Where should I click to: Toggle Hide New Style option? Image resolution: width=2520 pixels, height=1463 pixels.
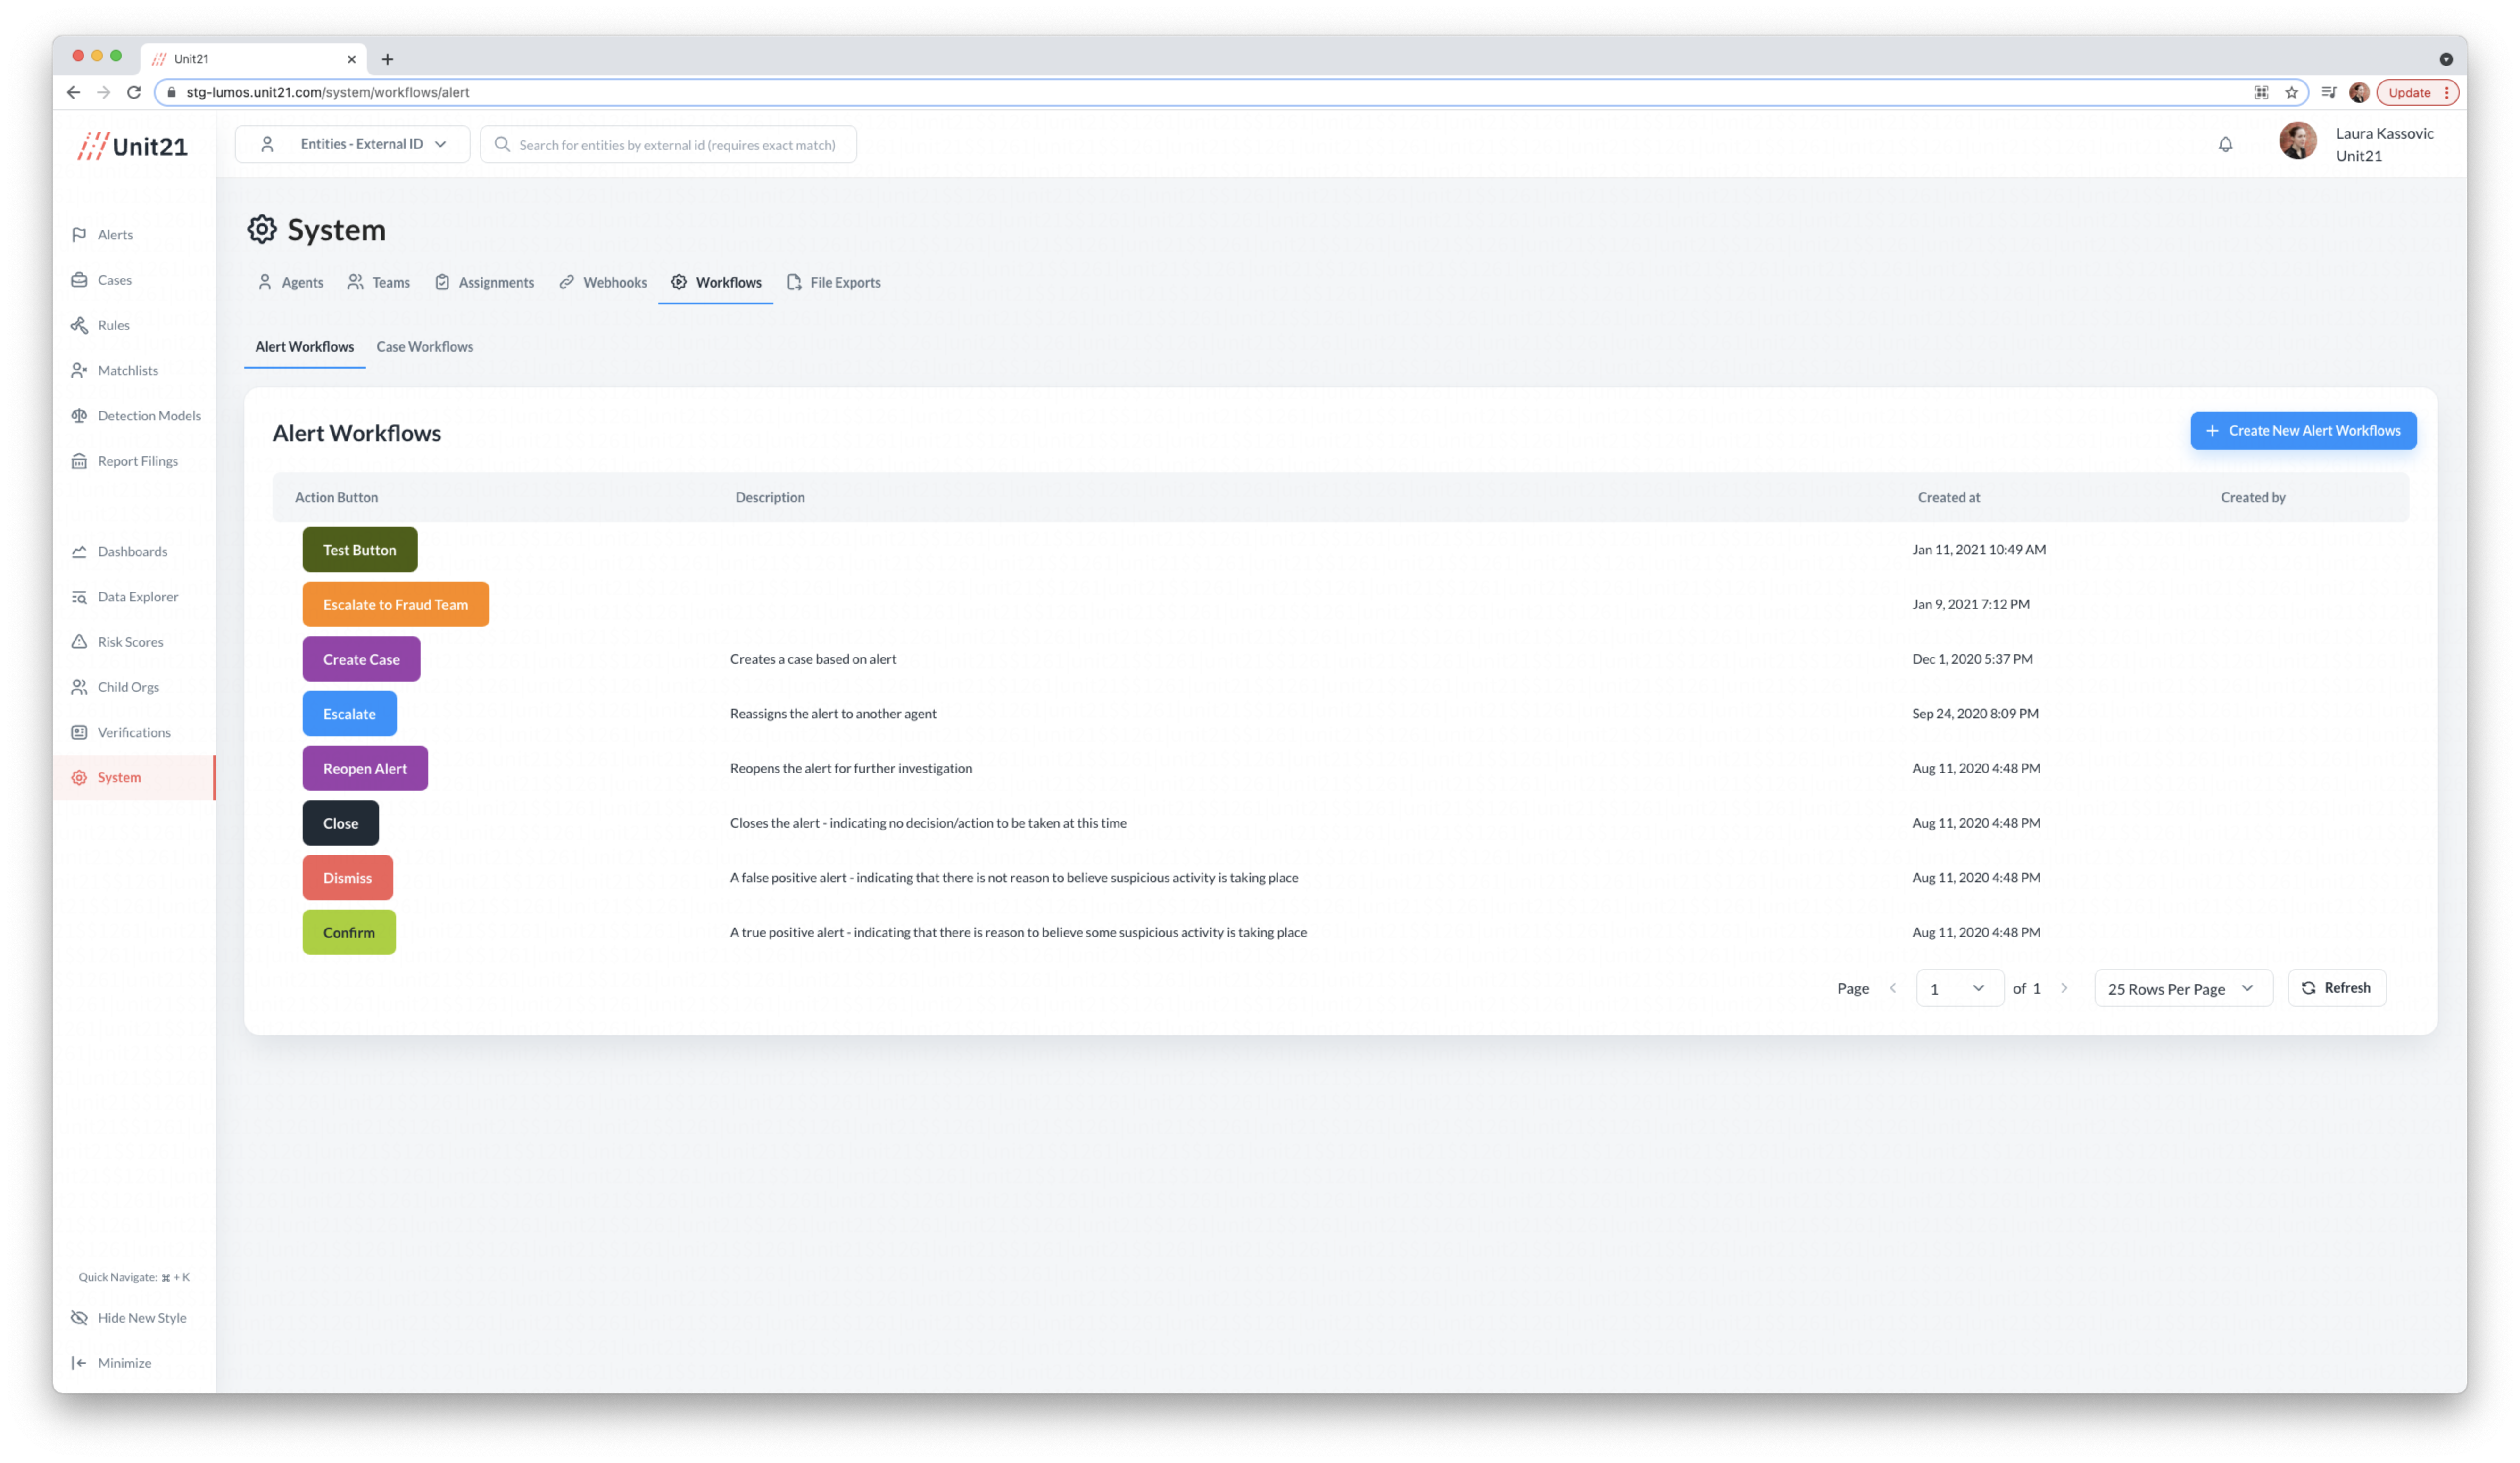coord(141,1317)
